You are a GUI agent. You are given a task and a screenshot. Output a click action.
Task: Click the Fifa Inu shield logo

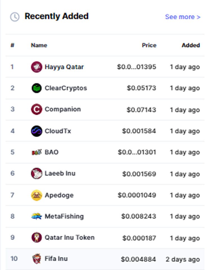pyautogui.click(x=37, y=259)
